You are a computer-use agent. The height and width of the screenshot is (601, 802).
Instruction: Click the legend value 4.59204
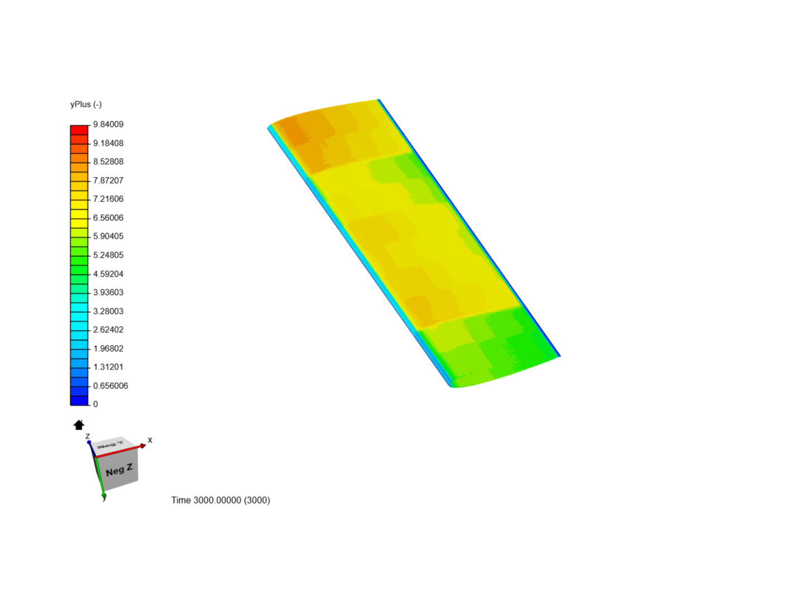pyautogui.click(x=108, y=274)
